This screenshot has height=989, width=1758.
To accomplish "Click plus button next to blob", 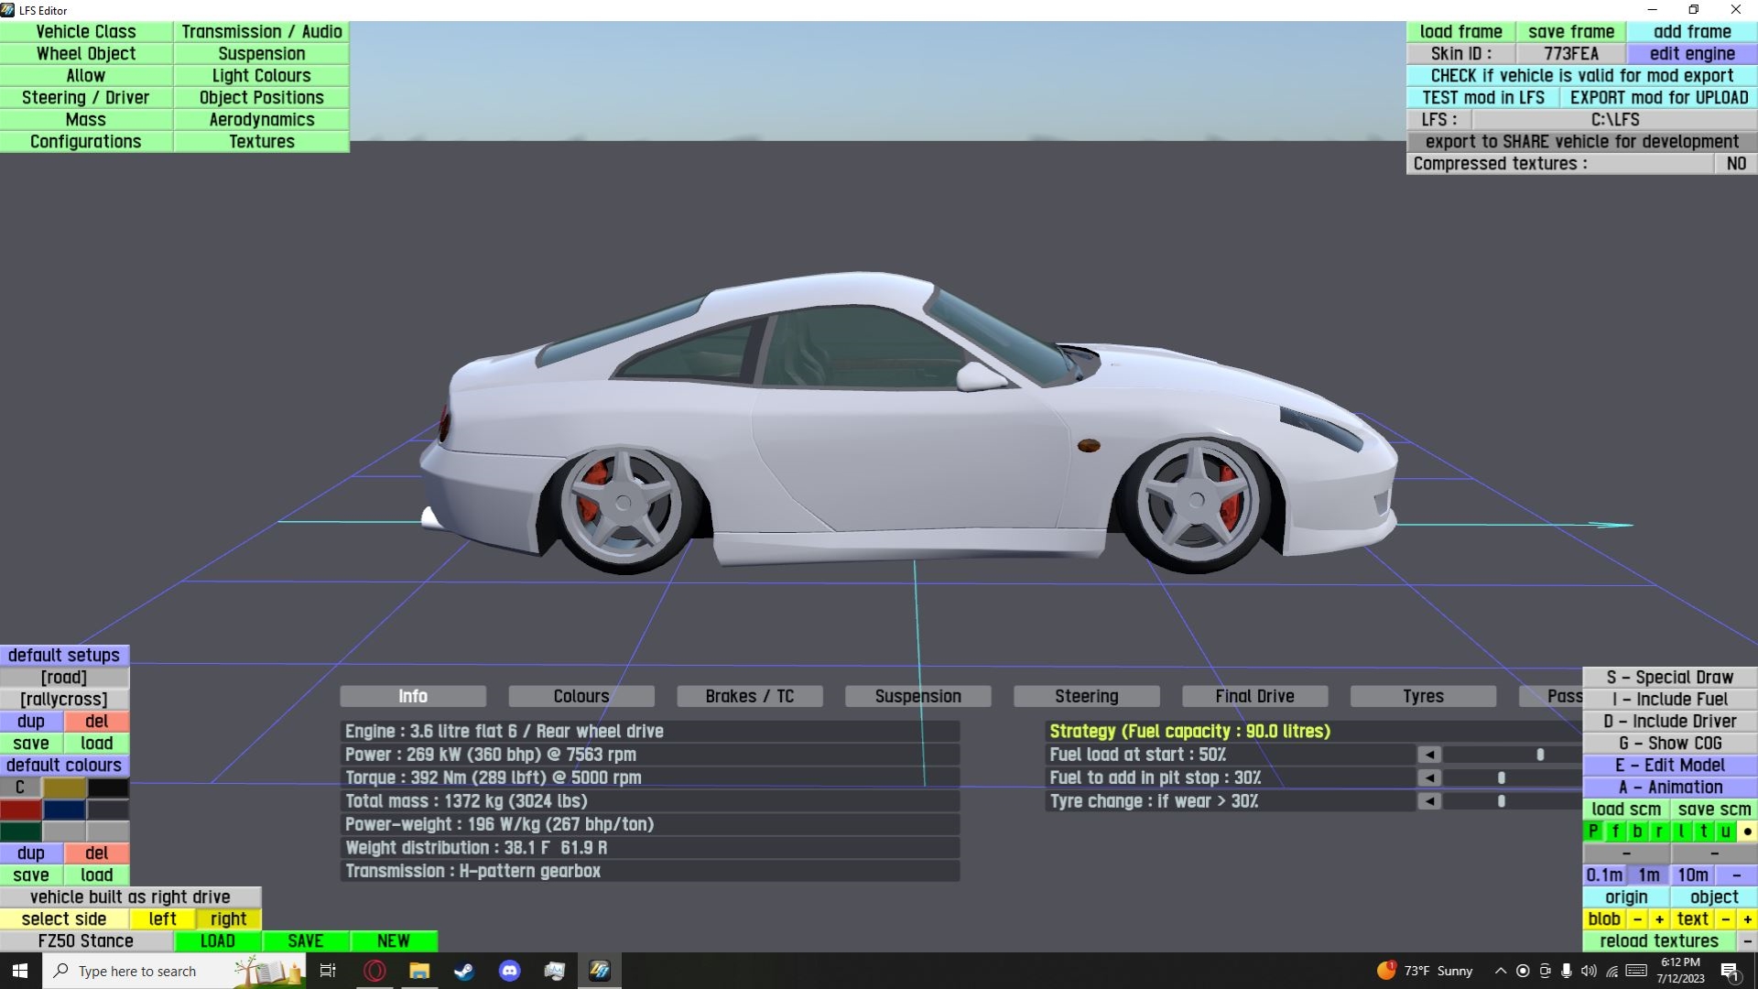I will [1659, 919].
